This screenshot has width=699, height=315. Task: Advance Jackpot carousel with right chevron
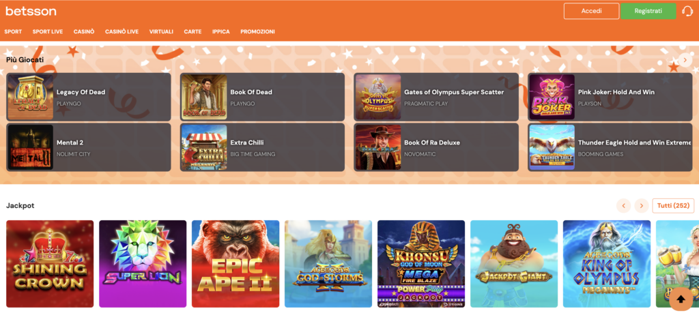tap(641, 205)
